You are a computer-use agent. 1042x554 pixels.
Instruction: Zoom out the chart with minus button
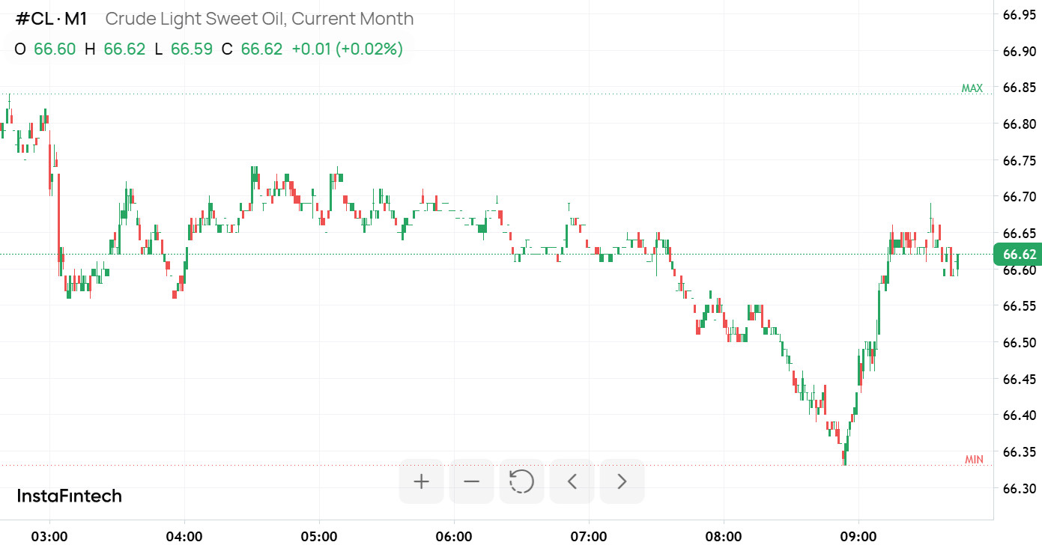tap(471, 481)
